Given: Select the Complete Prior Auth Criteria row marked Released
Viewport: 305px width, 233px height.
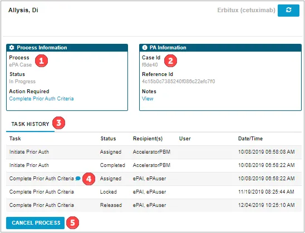Looking at the screenshot, I should (154, 205).
